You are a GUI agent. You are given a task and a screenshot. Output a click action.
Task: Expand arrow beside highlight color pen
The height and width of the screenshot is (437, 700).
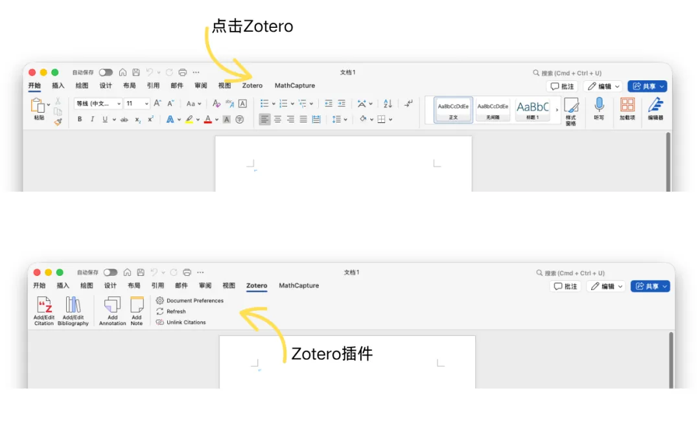(x=198, y=120)
